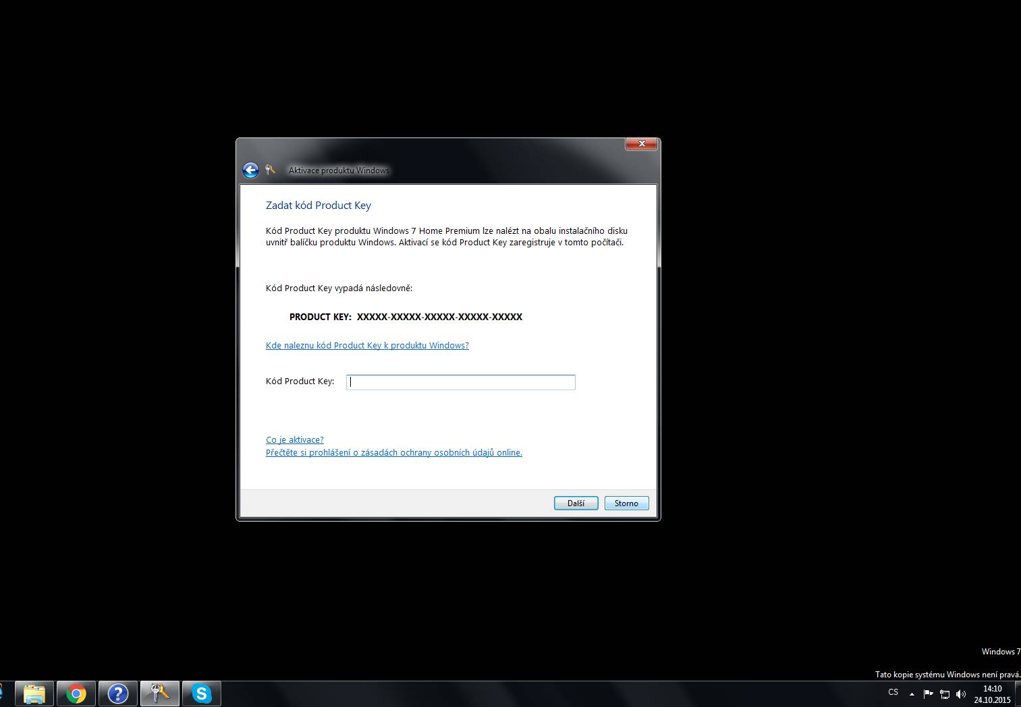Cancel with the Storno button
Viewport: 1021px width, 707px height.
[x=627, y=503]
